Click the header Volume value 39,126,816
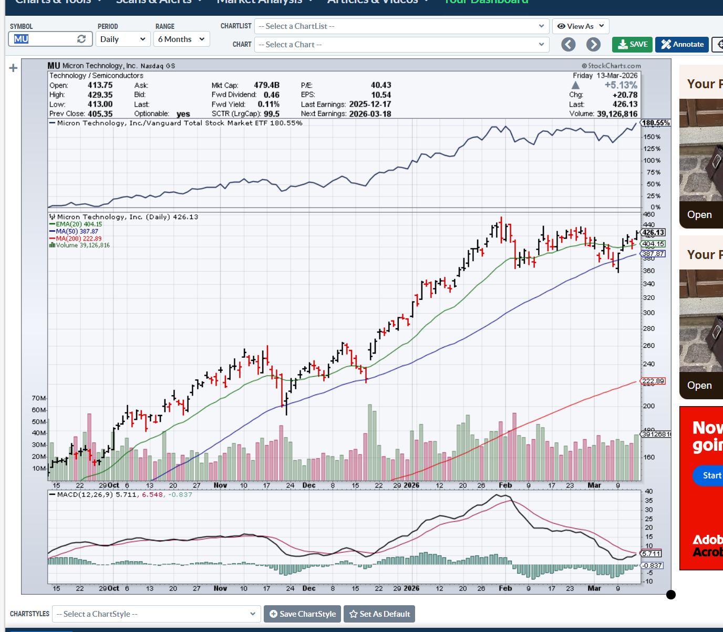 click(x=617, y=113)
